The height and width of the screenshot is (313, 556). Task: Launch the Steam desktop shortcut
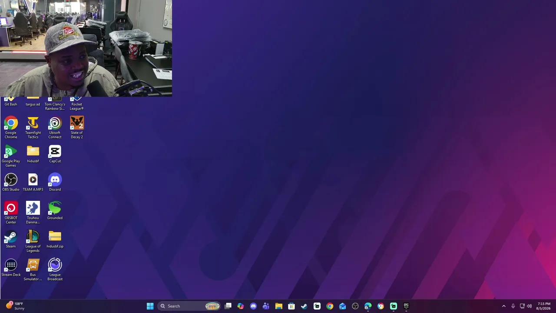[11, 239]
